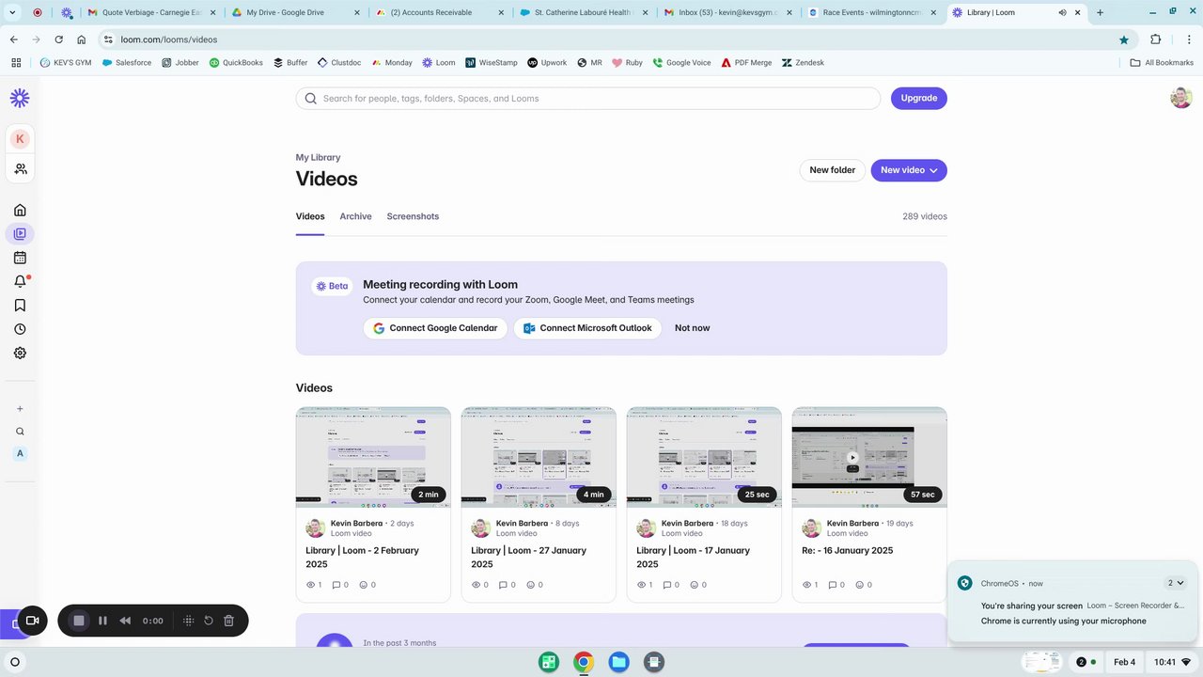This screenshot has width=1203, height=677.
Task: Open the Notifications bell in sidebar
Action: (x=20, y=281)
